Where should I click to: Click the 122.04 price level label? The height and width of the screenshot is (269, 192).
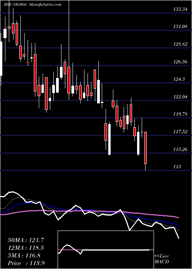(180, 97)
